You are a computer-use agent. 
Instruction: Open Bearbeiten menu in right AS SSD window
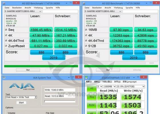point(97,8)
